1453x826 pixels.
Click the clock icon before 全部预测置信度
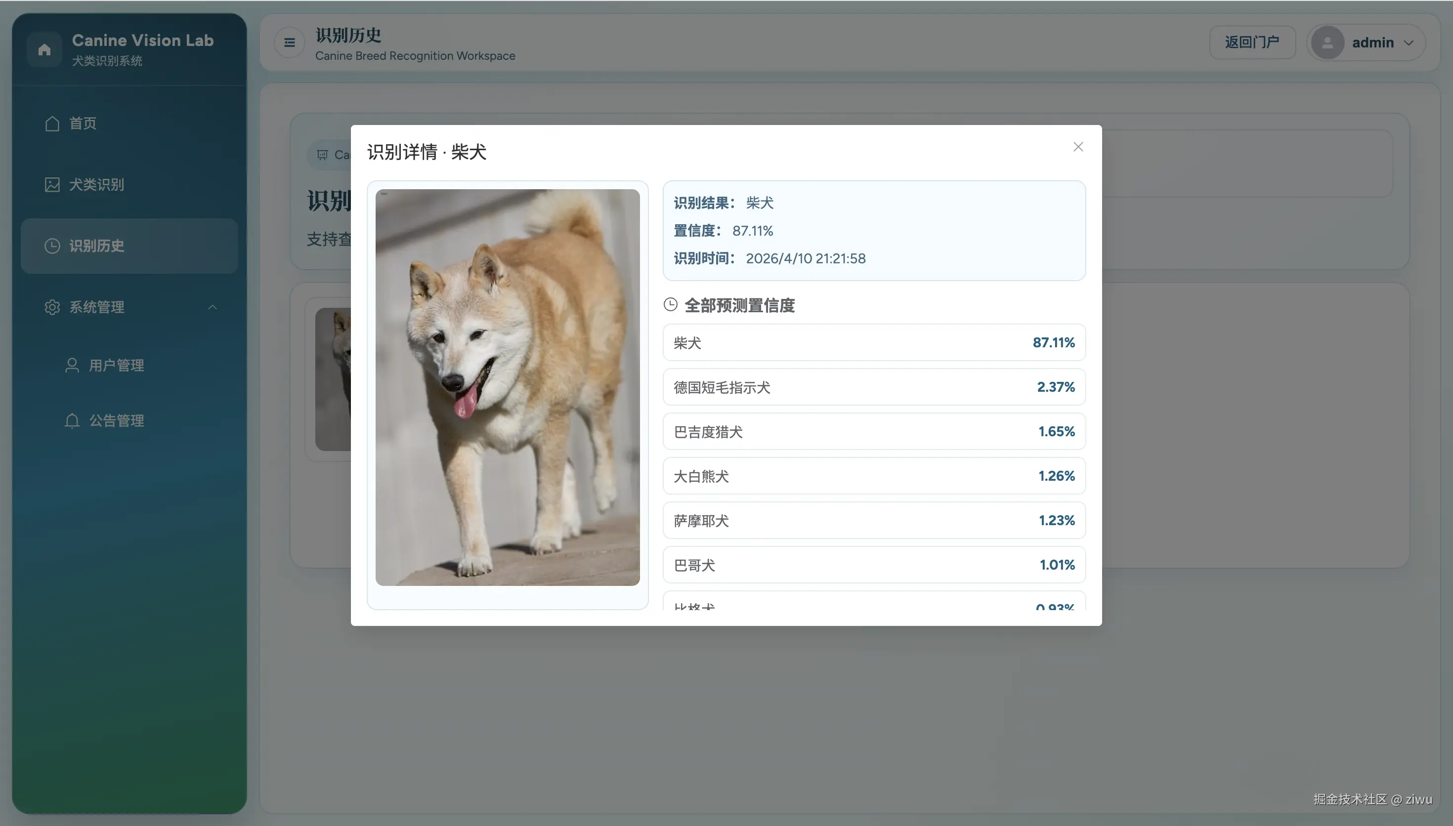coord(670,304)
